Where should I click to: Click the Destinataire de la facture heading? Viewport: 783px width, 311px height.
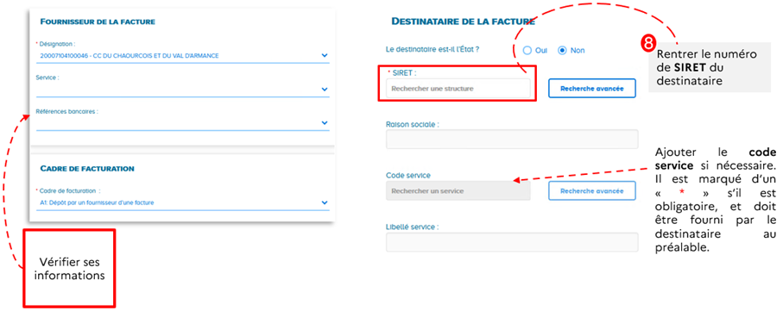463,21
